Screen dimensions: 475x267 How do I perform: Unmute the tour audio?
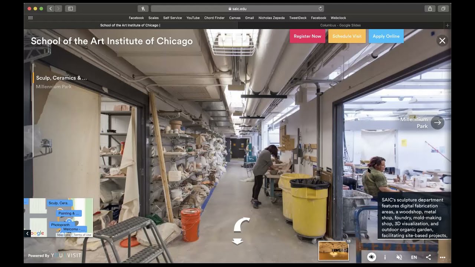[399, 257]
